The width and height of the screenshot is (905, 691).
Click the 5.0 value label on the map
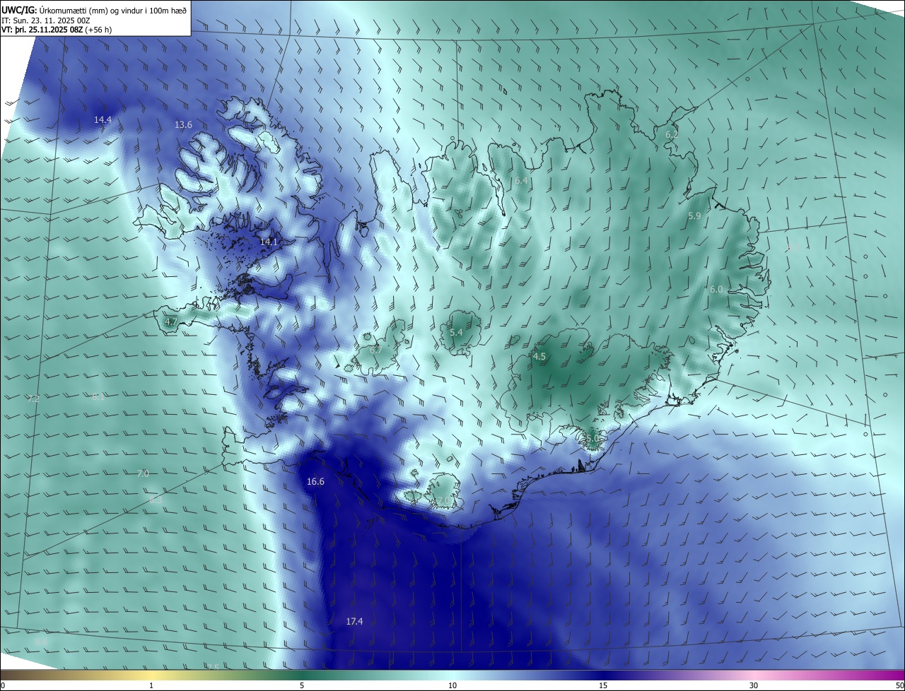click(x=592, y=439)
